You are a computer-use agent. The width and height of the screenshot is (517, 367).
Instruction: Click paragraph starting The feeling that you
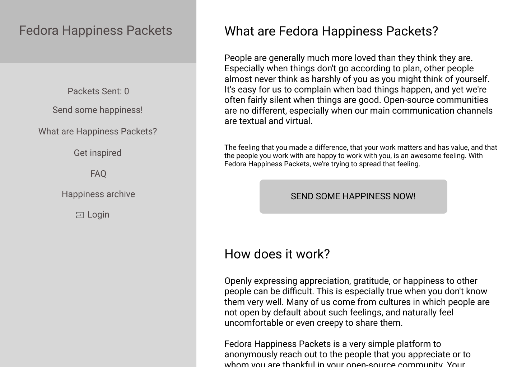[361, 156]
